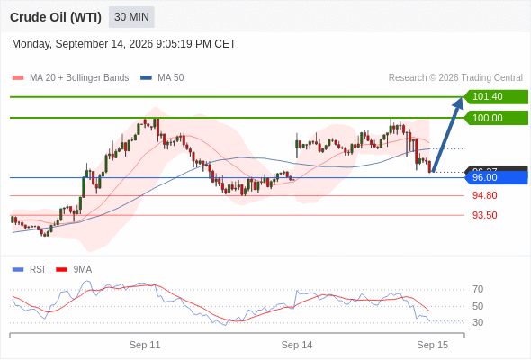The width and height of the screenshot is (531, 360).
Task: Click the Crude Oil (WTI) title
Action: (56, 17)
